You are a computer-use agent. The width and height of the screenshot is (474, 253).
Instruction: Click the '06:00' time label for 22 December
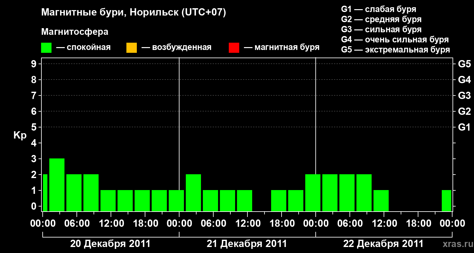(x=350, y=224)
